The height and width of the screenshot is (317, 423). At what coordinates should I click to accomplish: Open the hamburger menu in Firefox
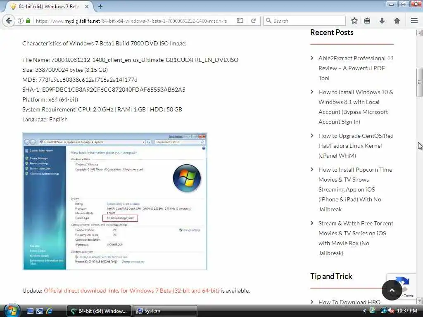tap(414, 21)
